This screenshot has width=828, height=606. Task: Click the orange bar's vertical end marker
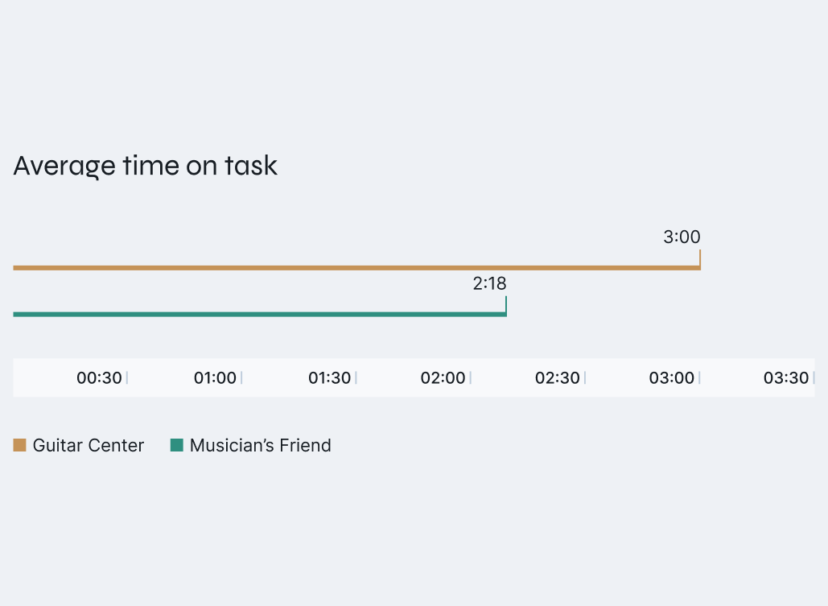click(700, 258)
